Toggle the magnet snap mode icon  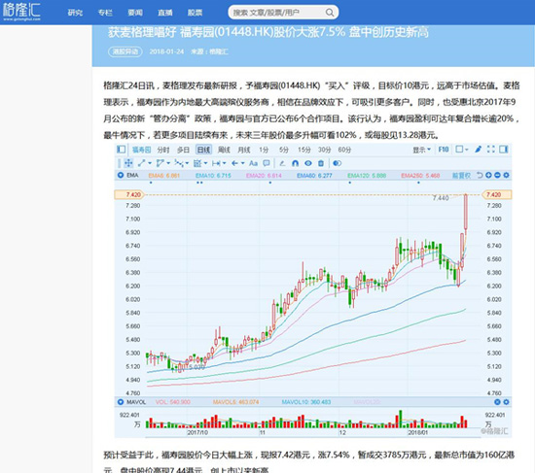click(x=295, y=163)
